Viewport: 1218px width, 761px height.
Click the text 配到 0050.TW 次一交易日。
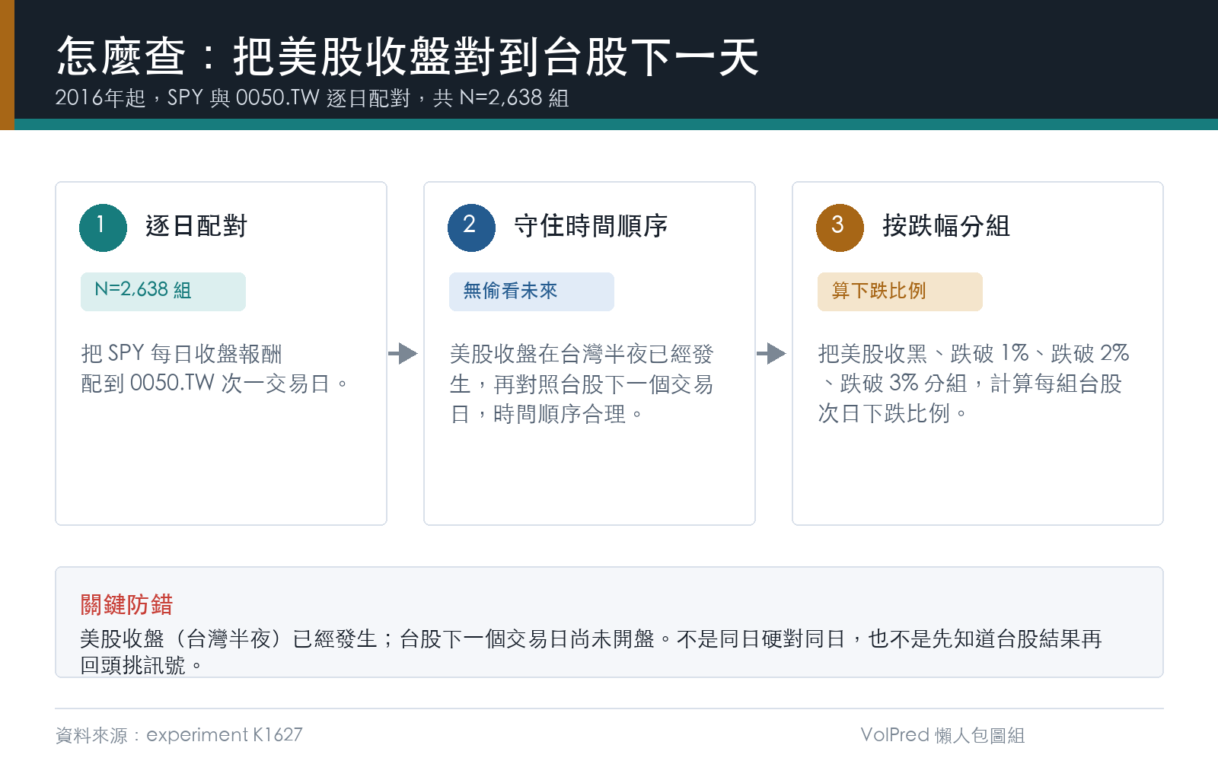(x=215, y=384)
